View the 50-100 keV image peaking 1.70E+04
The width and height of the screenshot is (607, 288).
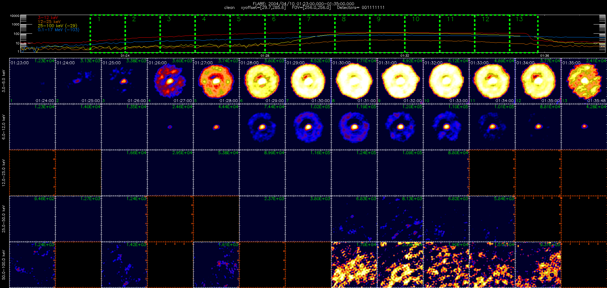(x=354, y=265)
